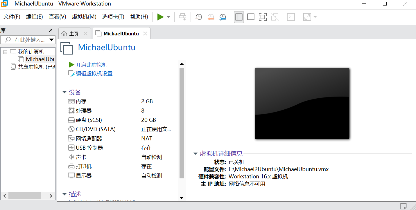The width and height of the screenshot is (416, 210).
Task: Click the 网络适配器 network icon
Action: pos(71,138)
